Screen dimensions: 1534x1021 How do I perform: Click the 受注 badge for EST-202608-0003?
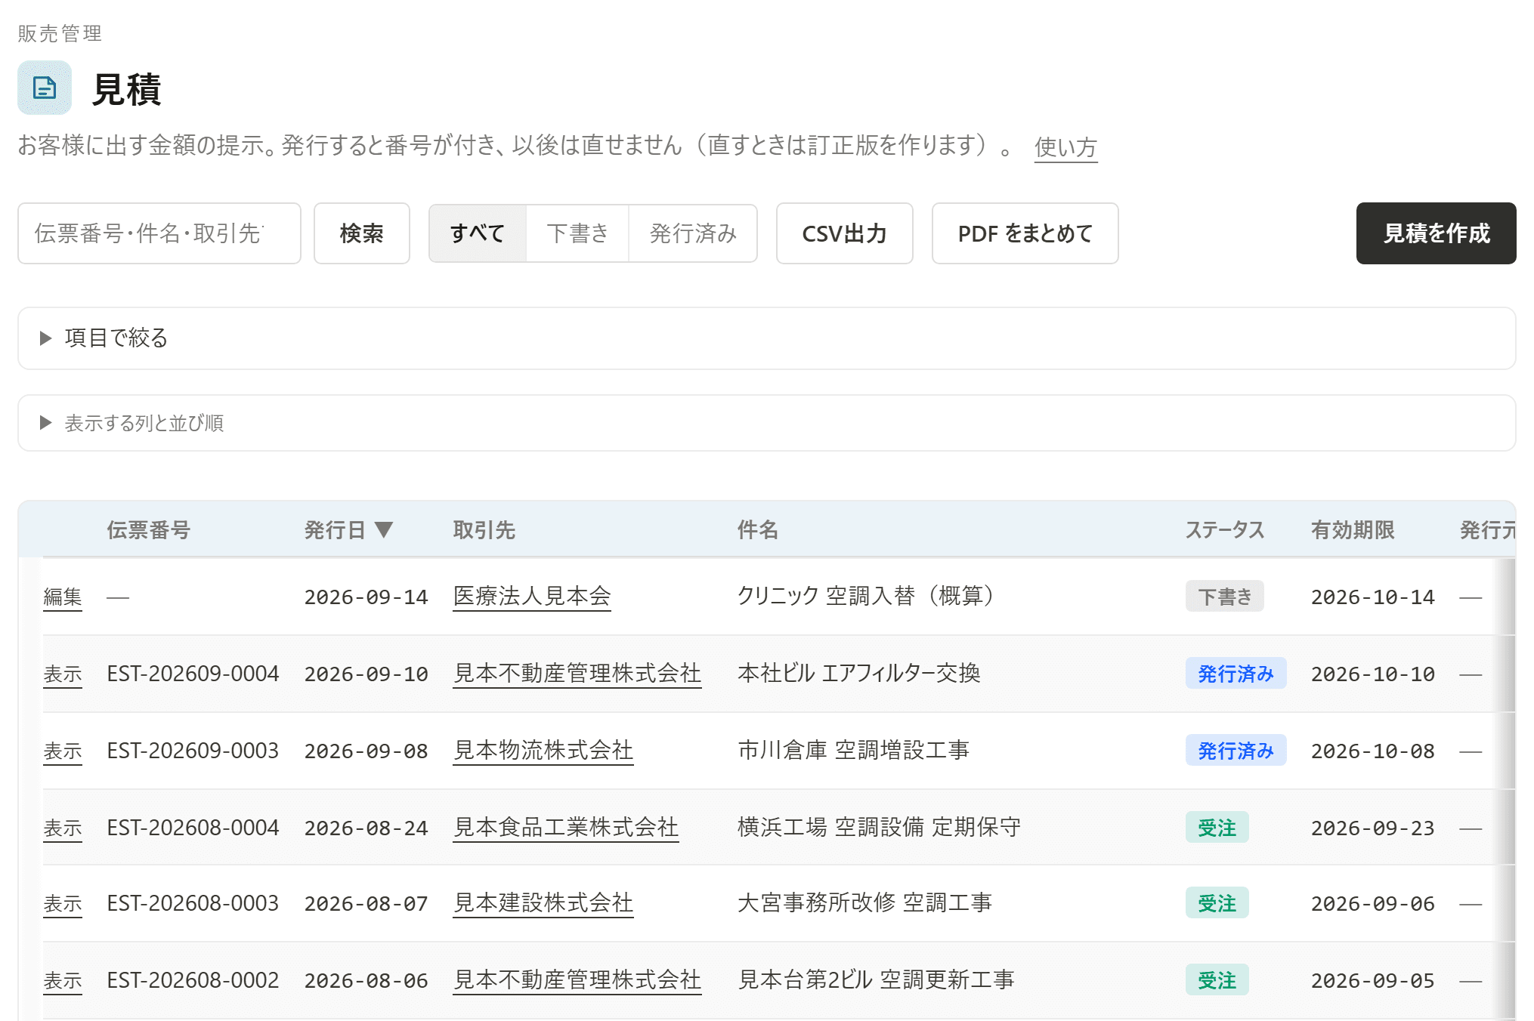[x=1217, y=903]
